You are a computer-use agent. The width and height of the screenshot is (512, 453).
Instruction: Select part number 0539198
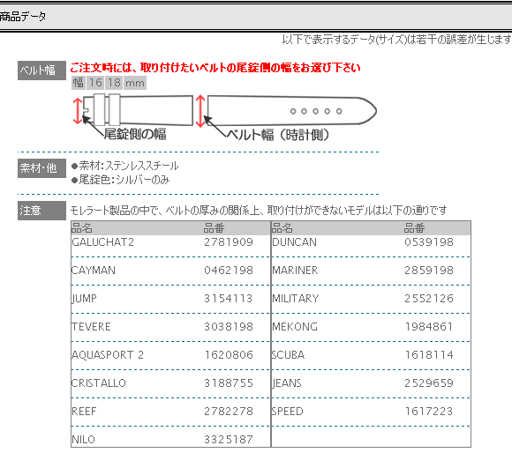click(429, 242)
